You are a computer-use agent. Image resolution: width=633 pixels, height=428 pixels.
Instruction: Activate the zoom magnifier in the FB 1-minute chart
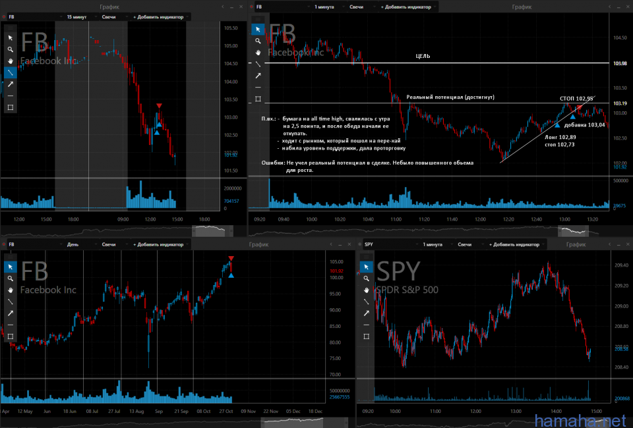[258, 41]
